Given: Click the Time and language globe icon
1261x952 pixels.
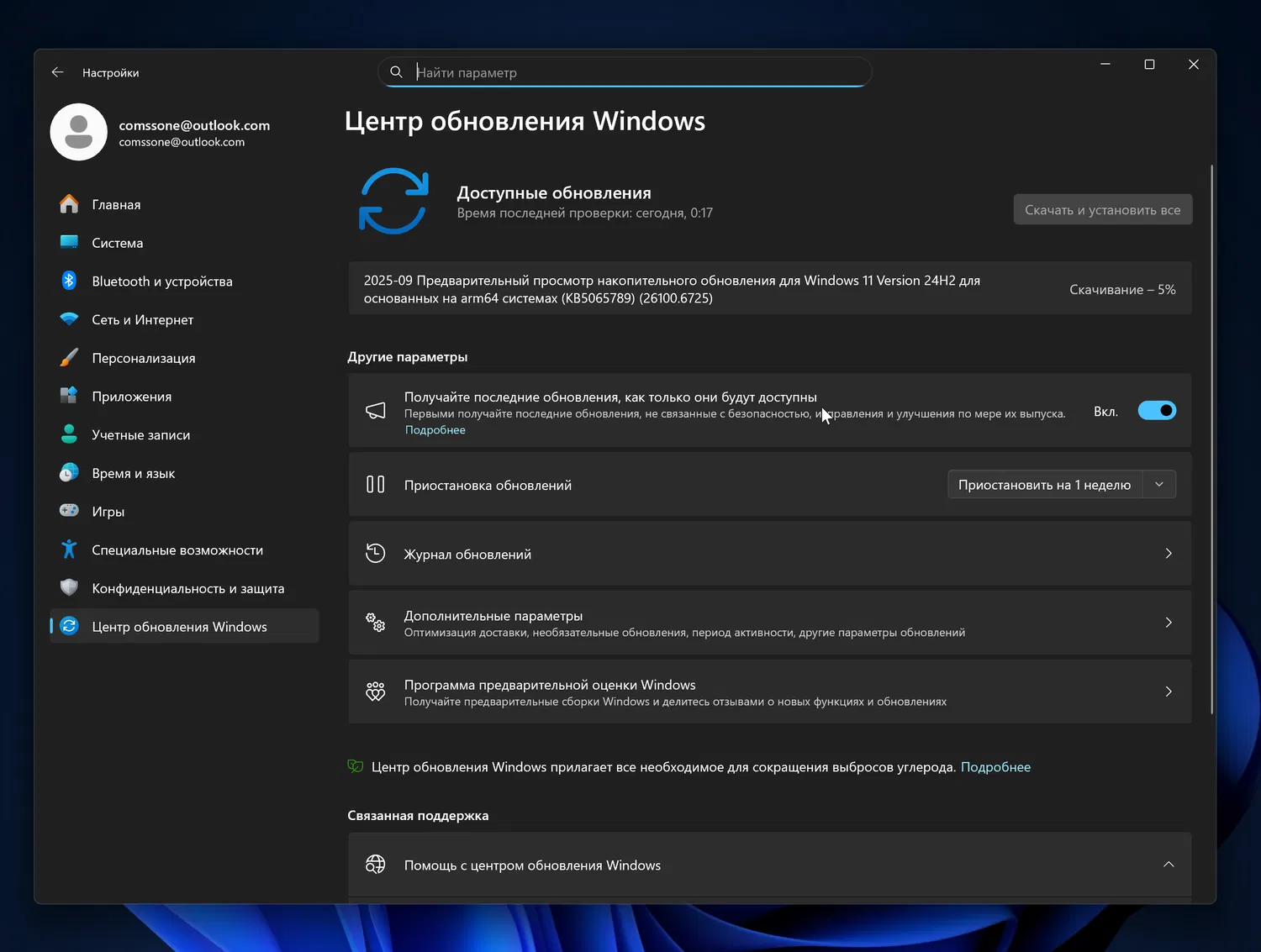Looking at the screenshot, I should click(69, 473).
